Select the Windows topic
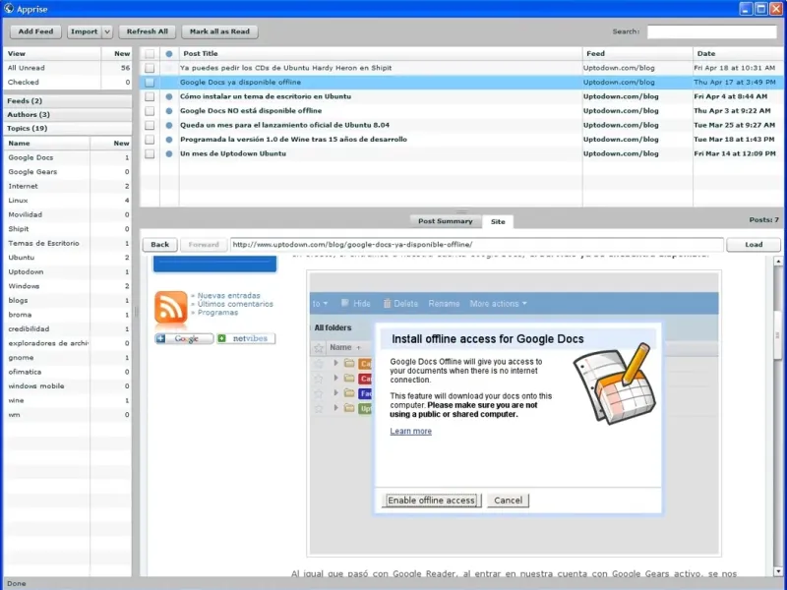Viewport: 787px width, 590px height. pyautogui.click(x=67, y=286)
